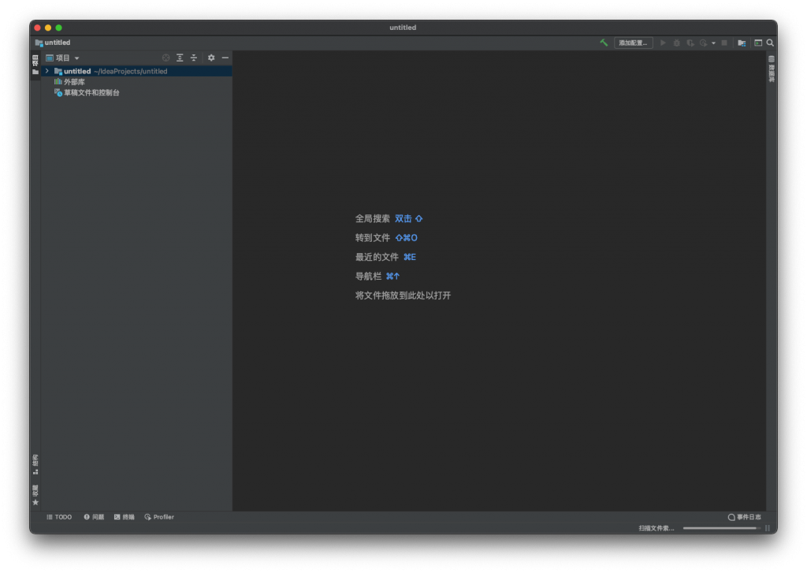The height and width of the screenshot is (573, 807).
Task: Toggle the 项目 sidebar tool window tab
Action: [x=35, y=65]
